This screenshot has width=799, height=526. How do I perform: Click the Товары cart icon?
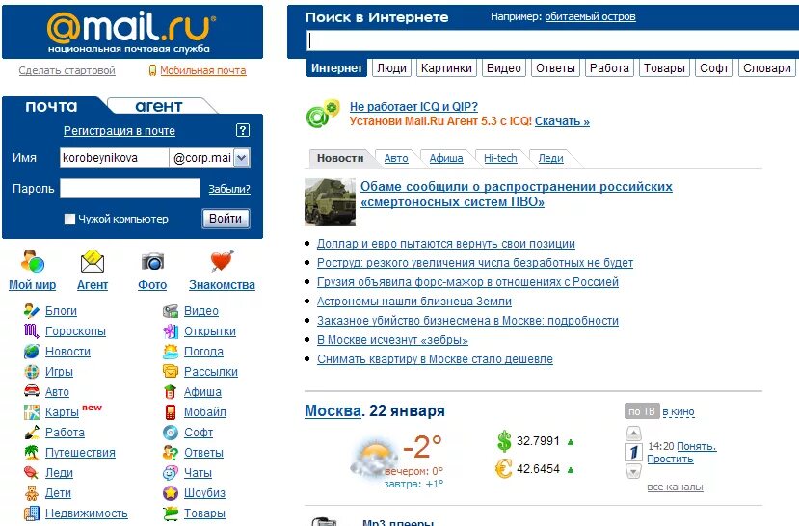(171, 513)
